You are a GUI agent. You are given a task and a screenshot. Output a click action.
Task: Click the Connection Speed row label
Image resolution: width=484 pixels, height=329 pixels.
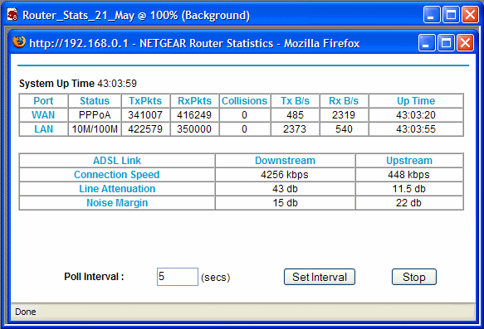tap(117, 175)
